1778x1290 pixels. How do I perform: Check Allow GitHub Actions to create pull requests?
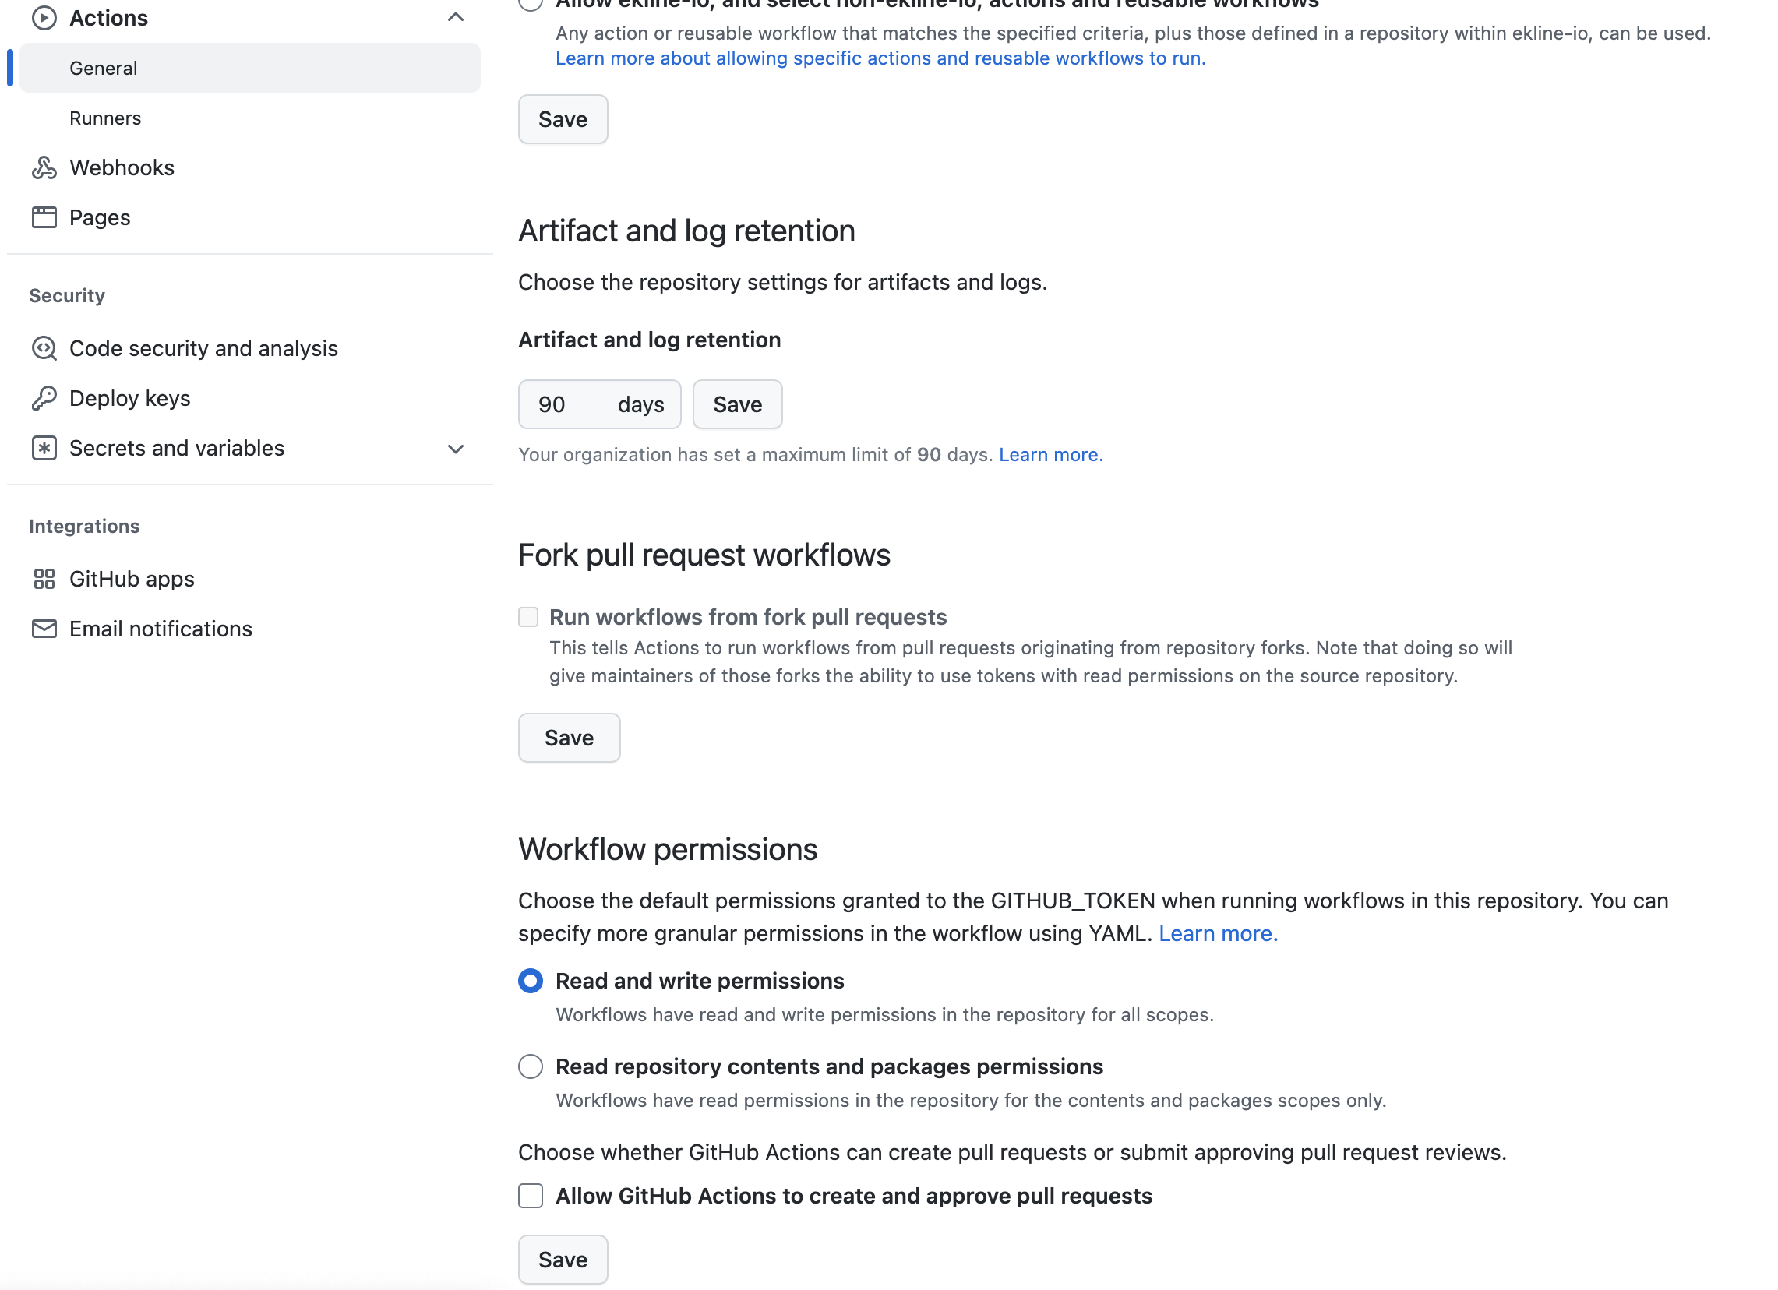[531, 1196]
